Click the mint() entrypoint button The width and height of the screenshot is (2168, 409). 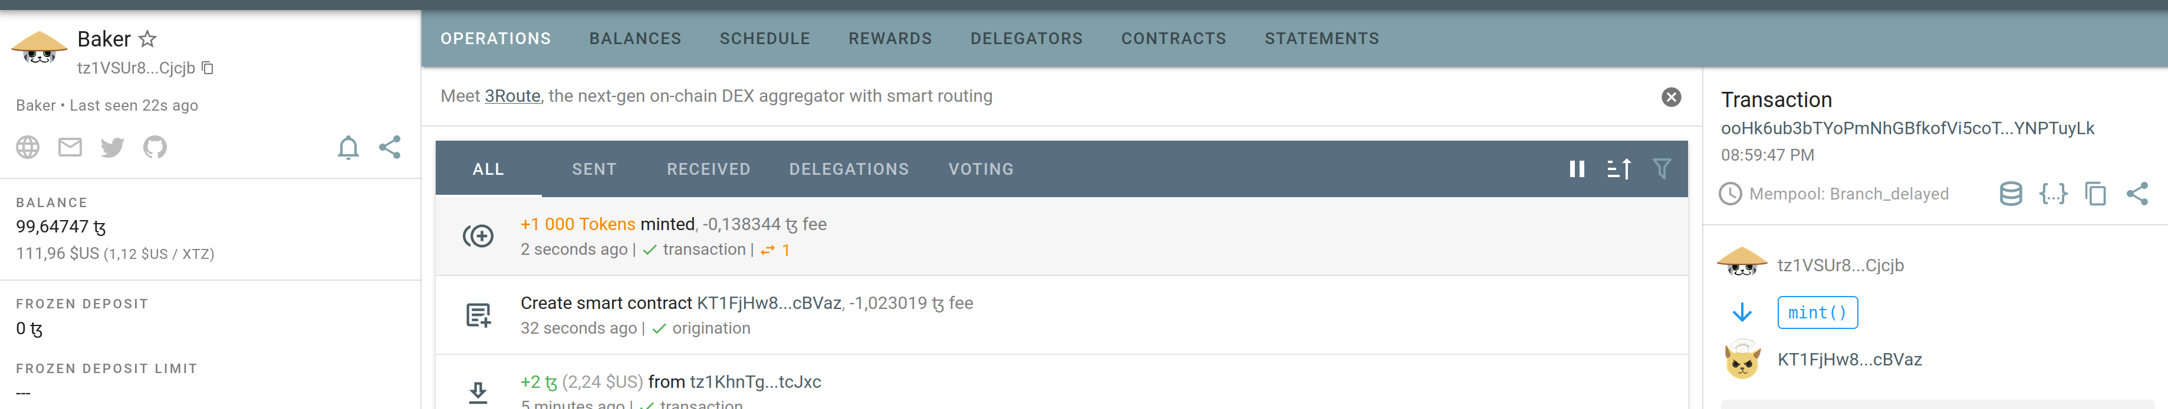pos(1816,313)
